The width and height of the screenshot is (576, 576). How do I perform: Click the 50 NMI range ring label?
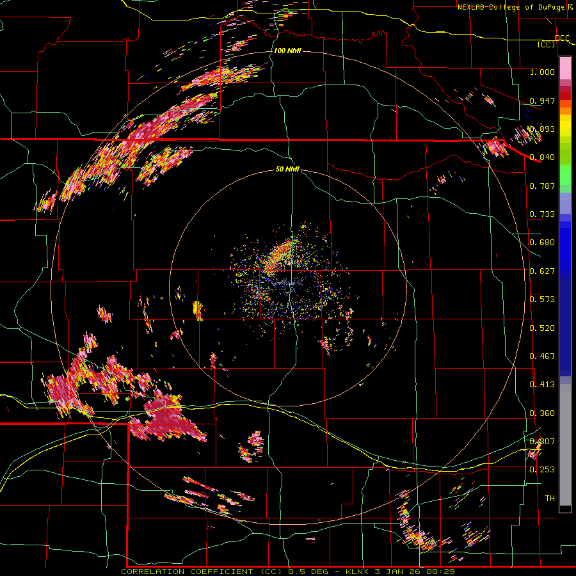coord(287,169)
